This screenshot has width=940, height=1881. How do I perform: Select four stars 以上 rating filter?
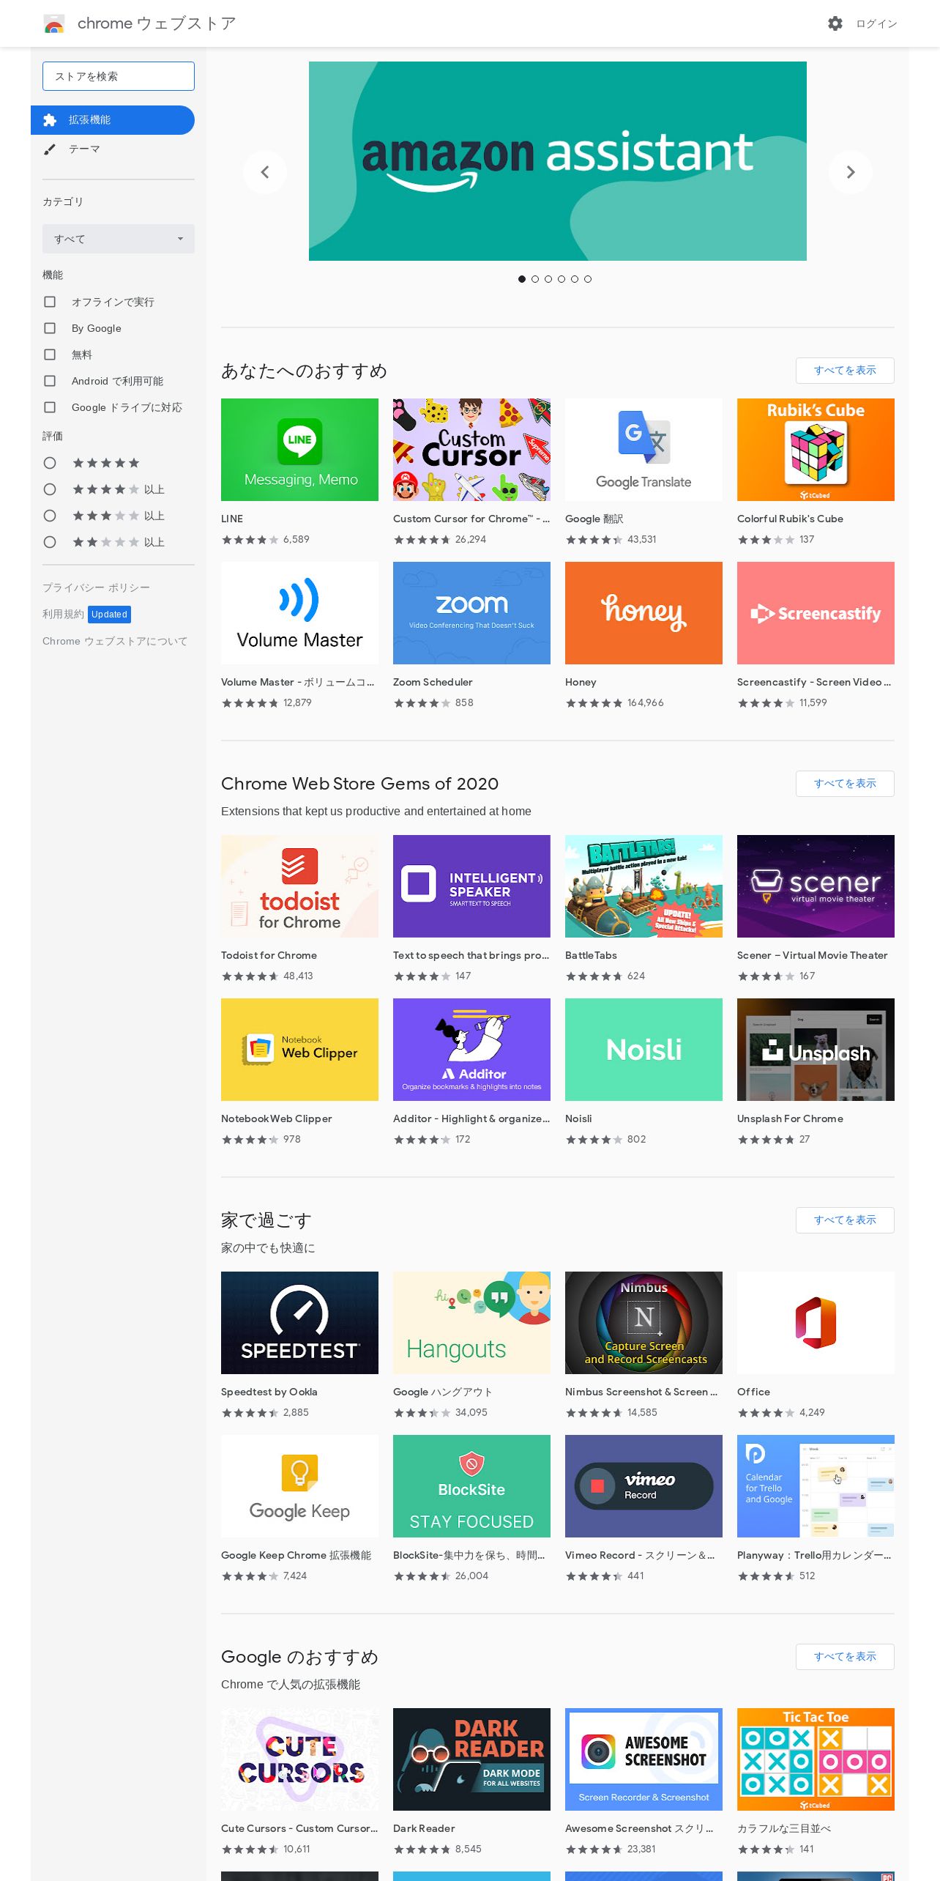50,489
